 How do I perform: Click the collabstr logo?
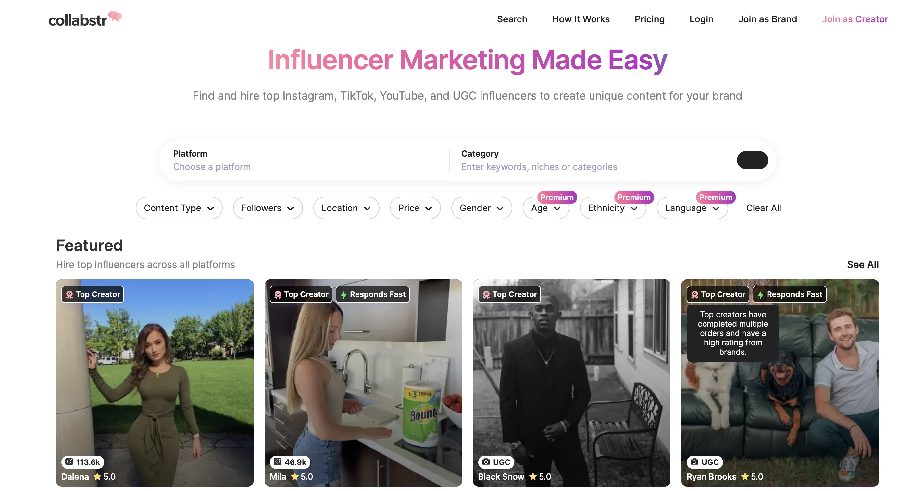[x=85, y=18]
